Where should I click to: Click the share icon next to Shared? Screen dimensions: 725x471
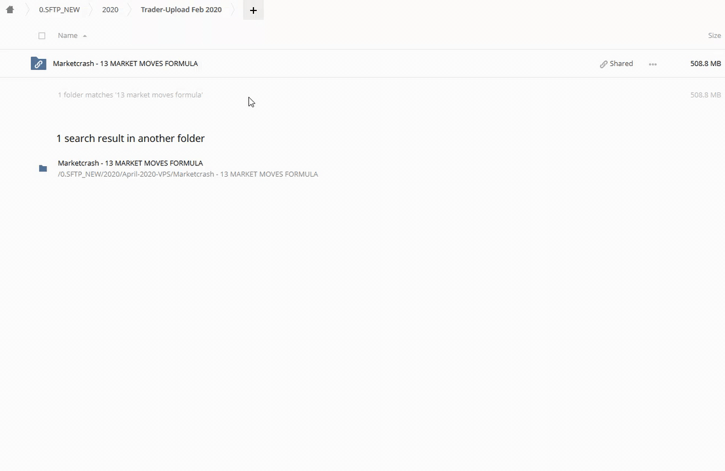(x=603, y=64)
